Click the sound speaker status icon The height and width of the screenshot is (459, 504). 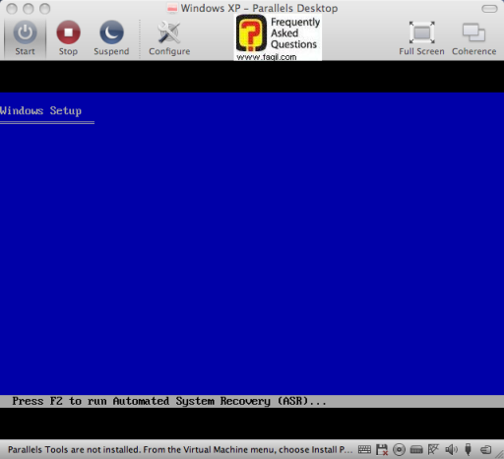(x=451, y=449)
